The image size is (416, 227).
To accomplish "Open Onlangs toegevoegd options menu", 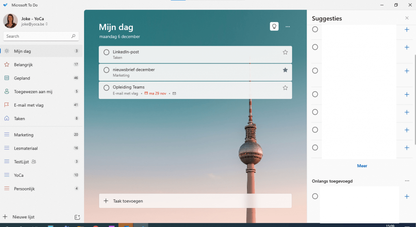I will point(407,181).
